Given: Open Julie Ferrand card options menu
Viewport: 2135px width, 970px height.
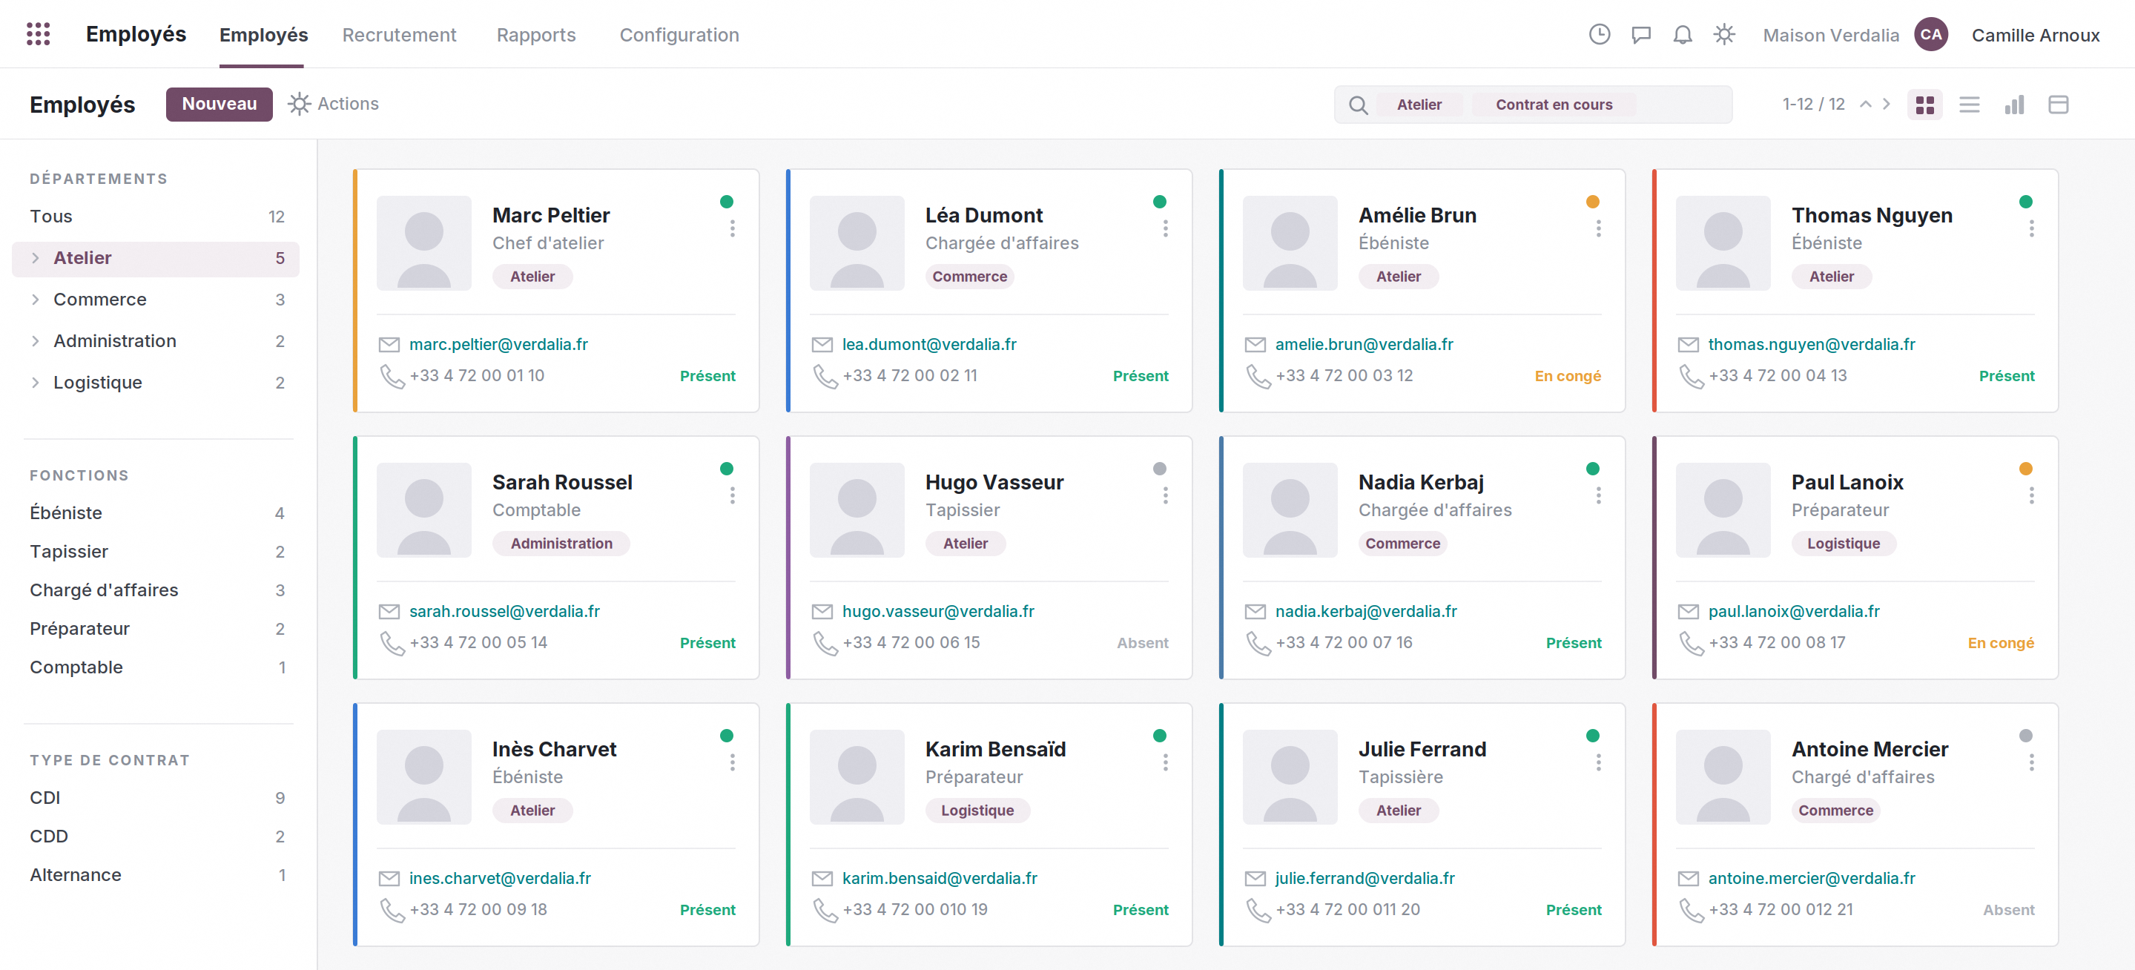Looking at the screenshot, I should (1598, 763).
